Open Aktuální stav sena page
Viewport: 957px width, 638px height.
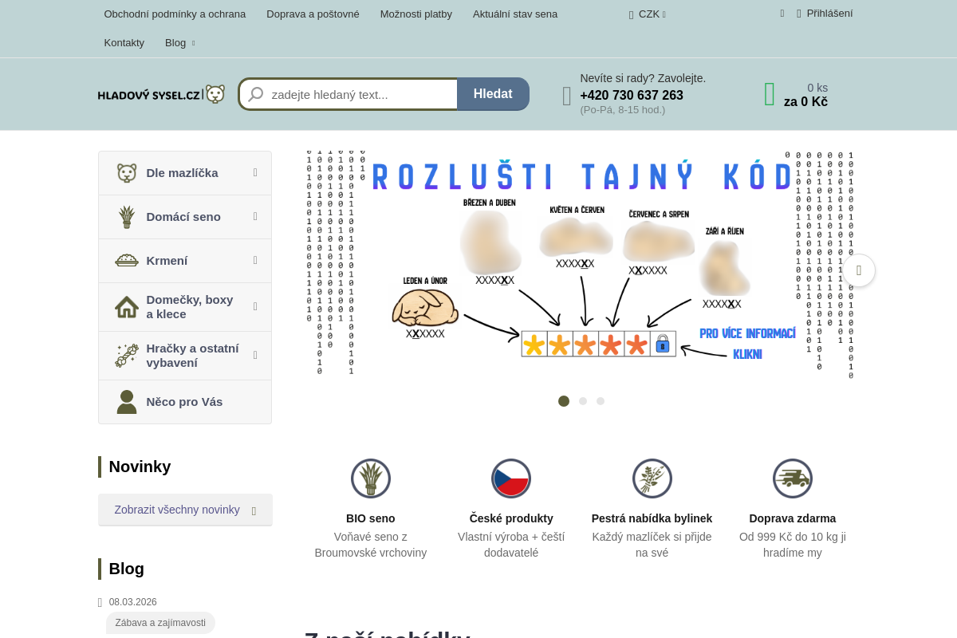pos(515,14)
